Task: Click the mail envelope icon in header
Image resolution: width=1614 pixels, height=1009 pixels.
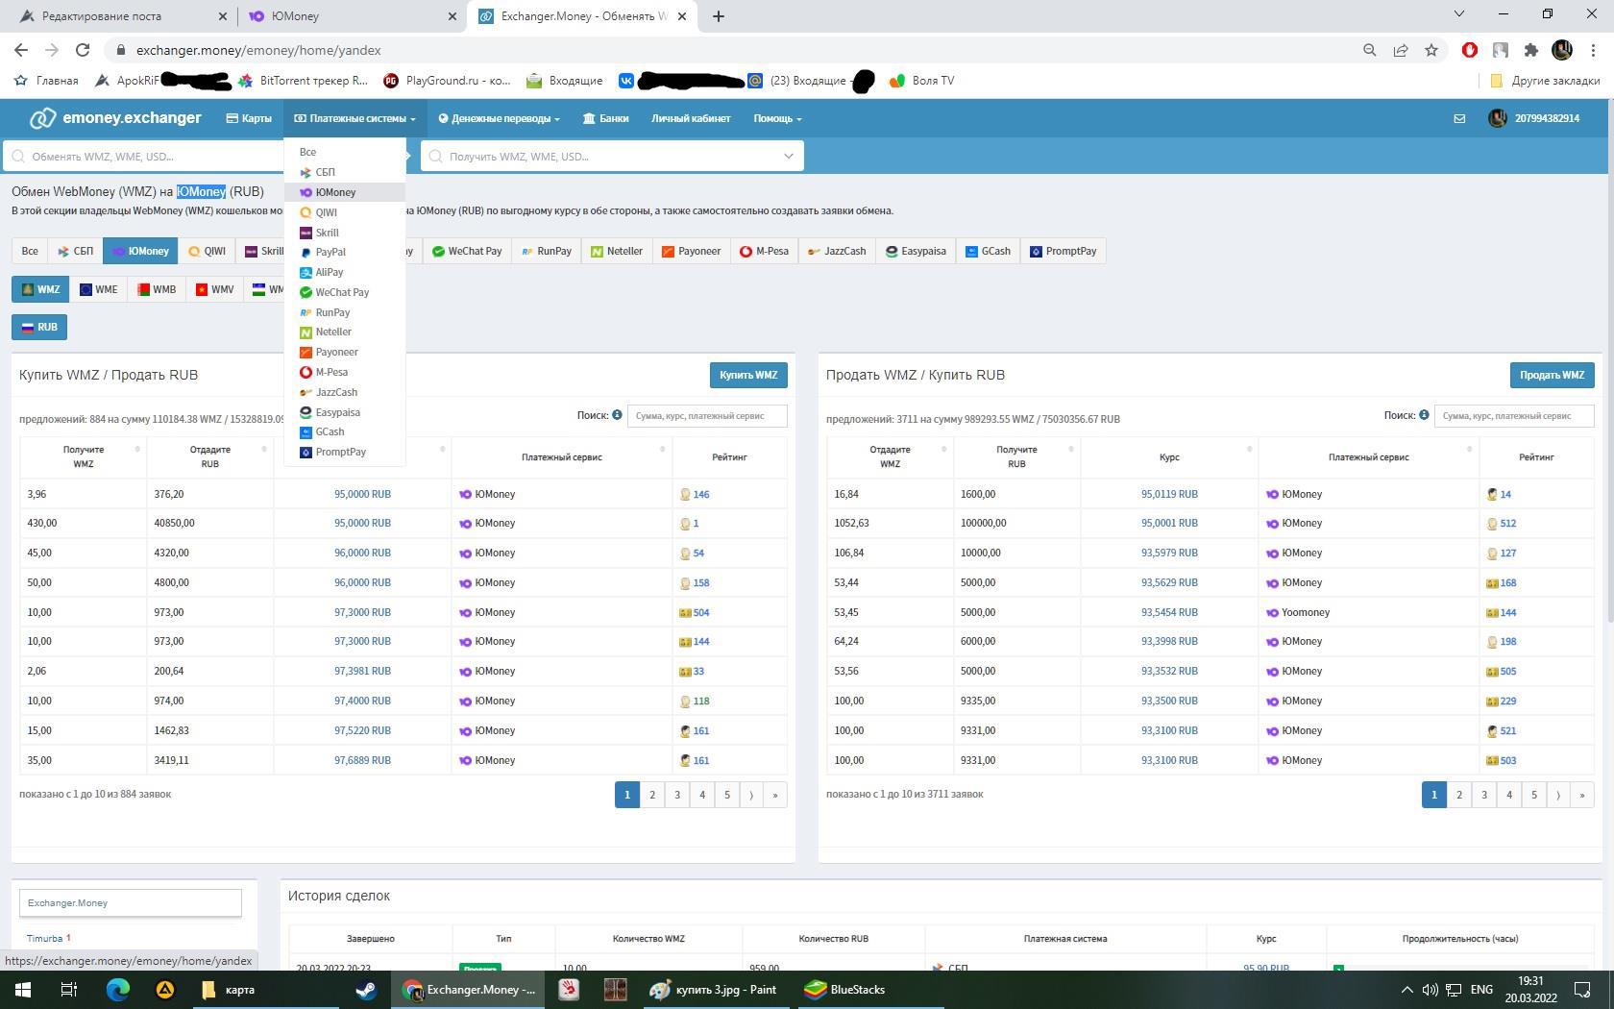Action: [x=1459, y=118]
